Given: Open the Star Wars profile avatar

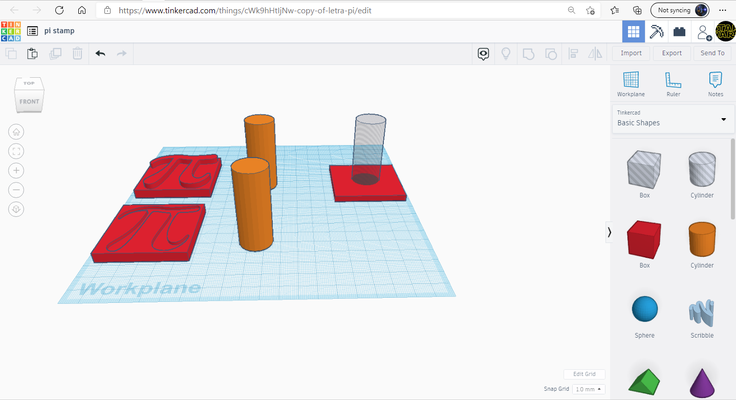Looking at the screenshot, I should pos(725,32).
